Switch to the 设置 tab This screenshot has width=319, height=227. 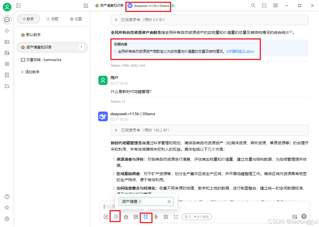(76, 19)
